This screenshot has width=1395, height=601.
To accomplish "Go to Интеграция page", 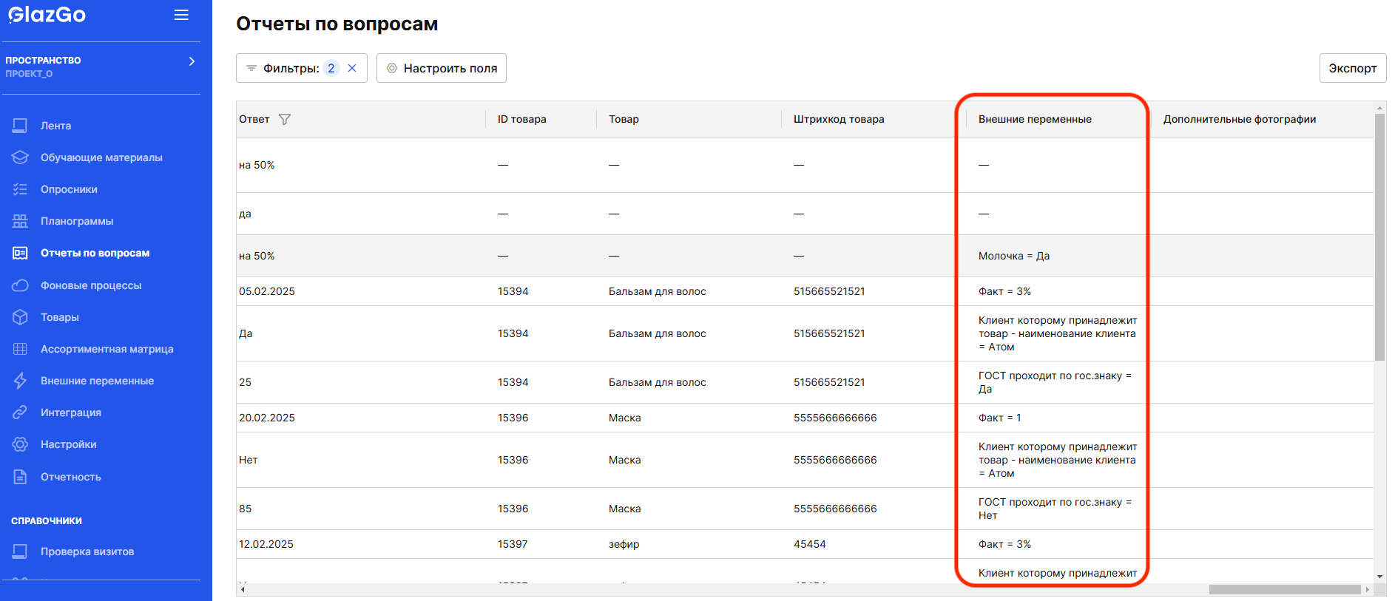I will [x=70, y=412].
